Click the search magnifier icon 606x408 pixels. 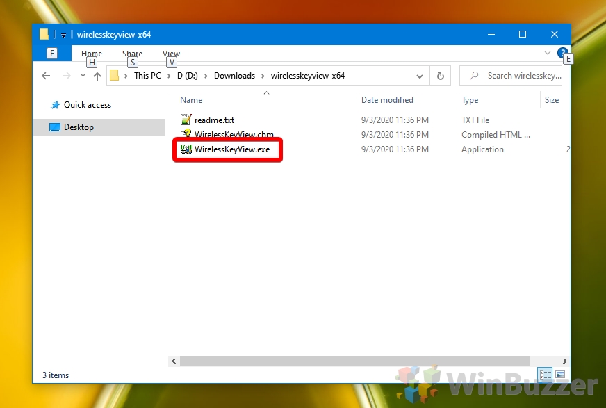[x=474, y=76]
